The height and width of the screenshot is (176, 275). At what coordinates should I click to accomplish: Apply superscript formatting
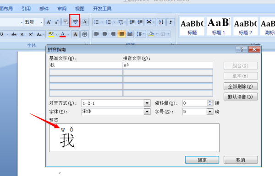coord(31,34)
